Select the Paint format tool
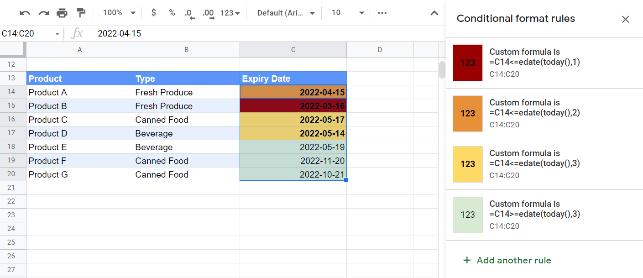 (81, 13)
